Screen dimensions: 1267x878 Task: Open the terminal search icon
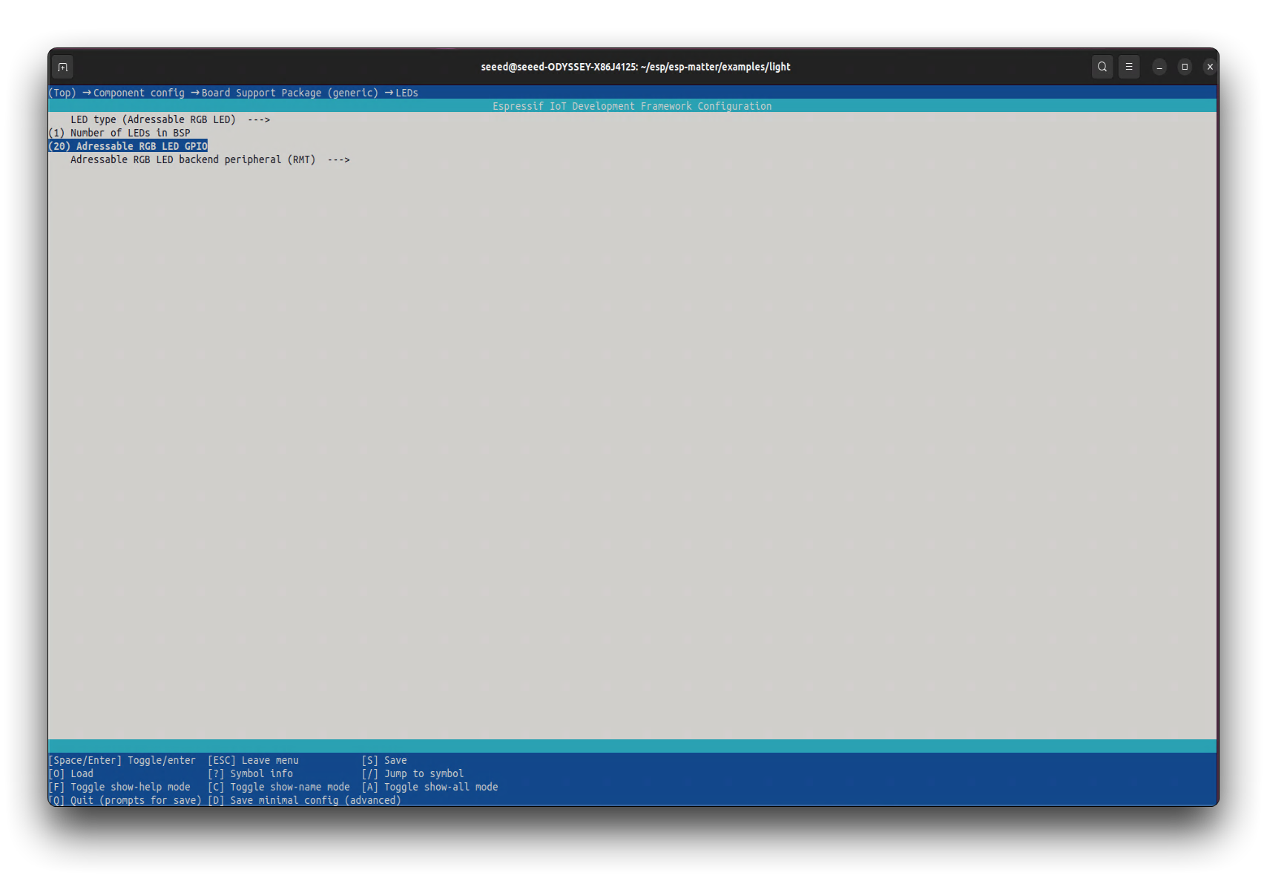[x=1102, y=67]
